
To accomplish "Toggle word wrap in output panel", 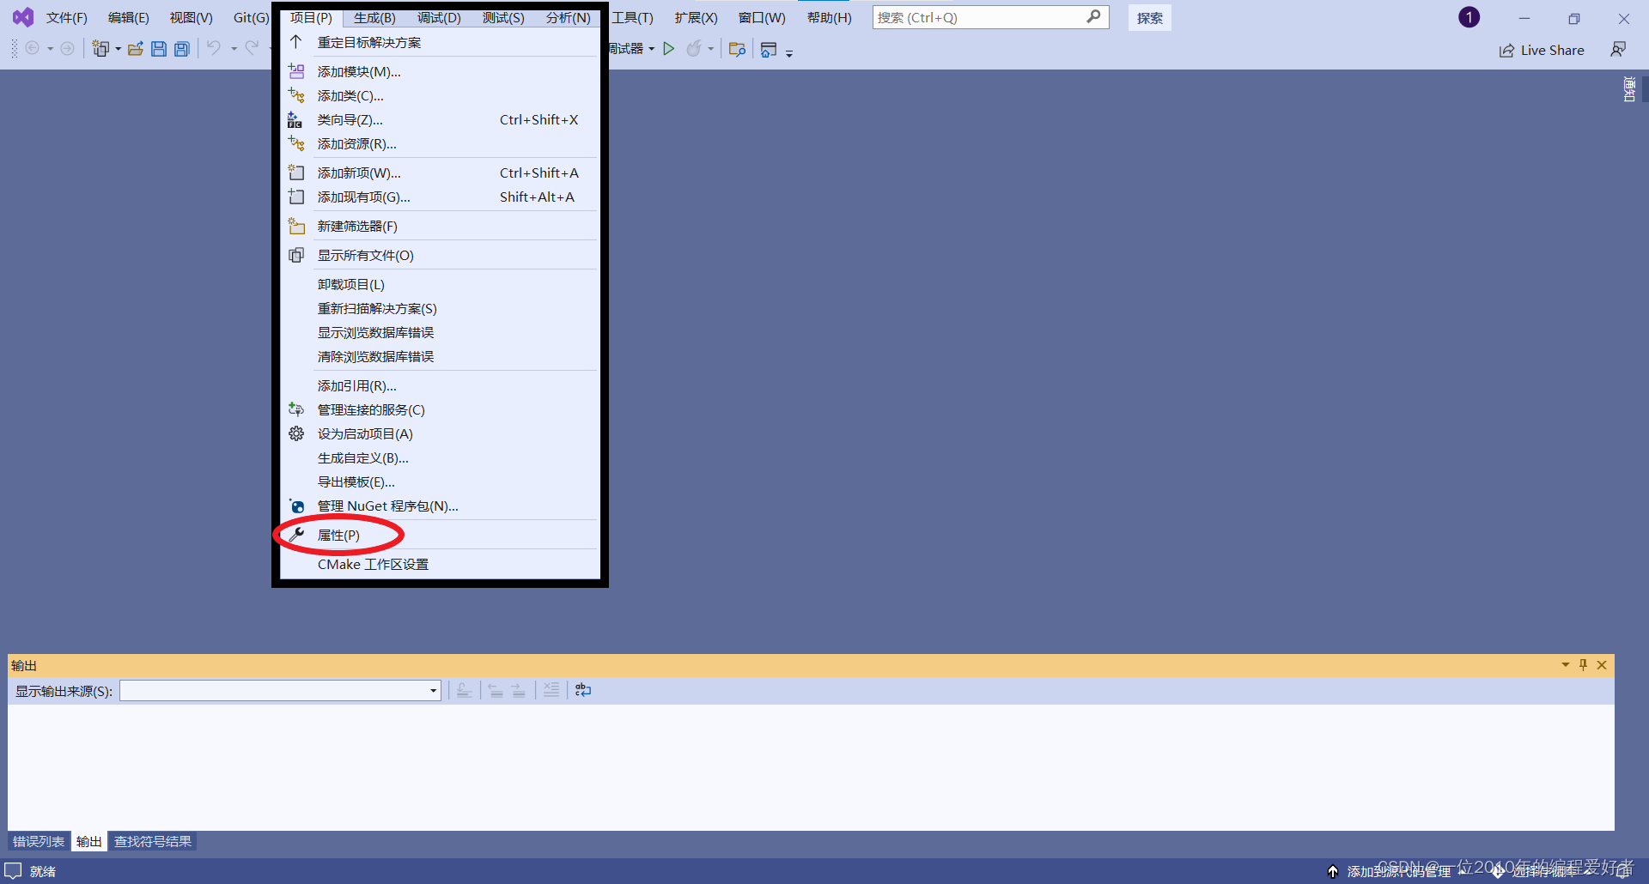I will (x=583, y=690).
